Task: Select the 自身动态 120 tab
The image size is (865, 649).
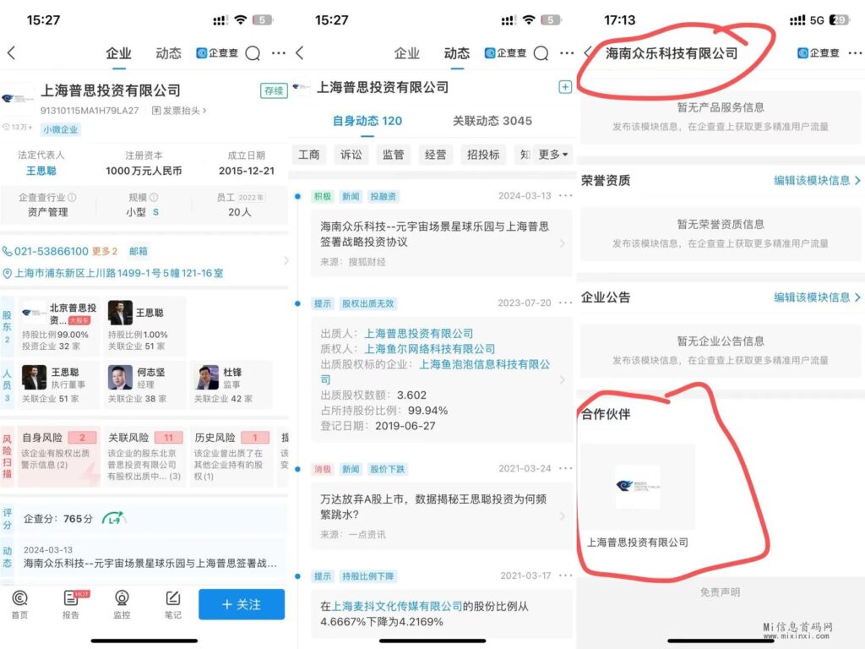Action: coord(367,121)
